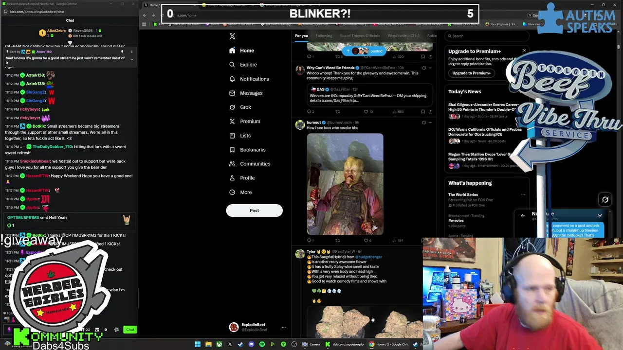Image resolution: width=623 pixels, height=350 pixels.
Task: Switch to Sea of Thieves Officials tab
Action: coord(360,35)
